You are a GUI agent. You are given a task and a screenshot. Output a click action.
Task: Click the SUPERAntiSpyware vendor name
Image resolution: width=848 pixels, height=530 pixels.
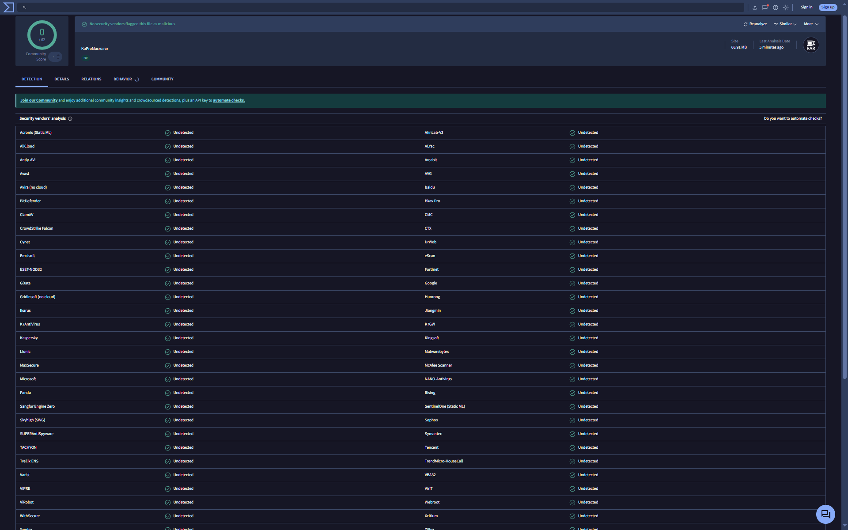pos(37,434)
